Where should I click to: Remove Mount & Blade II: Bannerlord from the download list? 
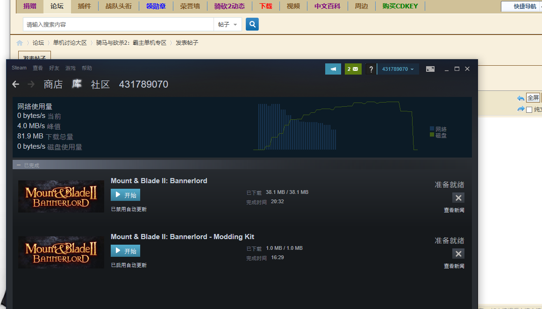point(458,198)
